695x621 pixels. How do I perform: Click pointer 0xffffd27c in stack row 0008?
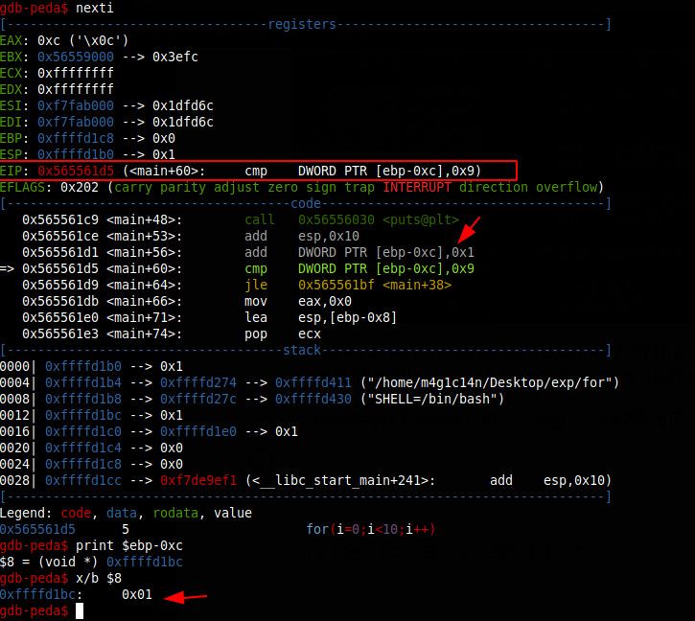click(x=198, y=399)
